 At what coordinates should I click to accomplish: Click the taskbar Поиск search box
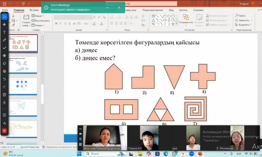click(106, 154)
